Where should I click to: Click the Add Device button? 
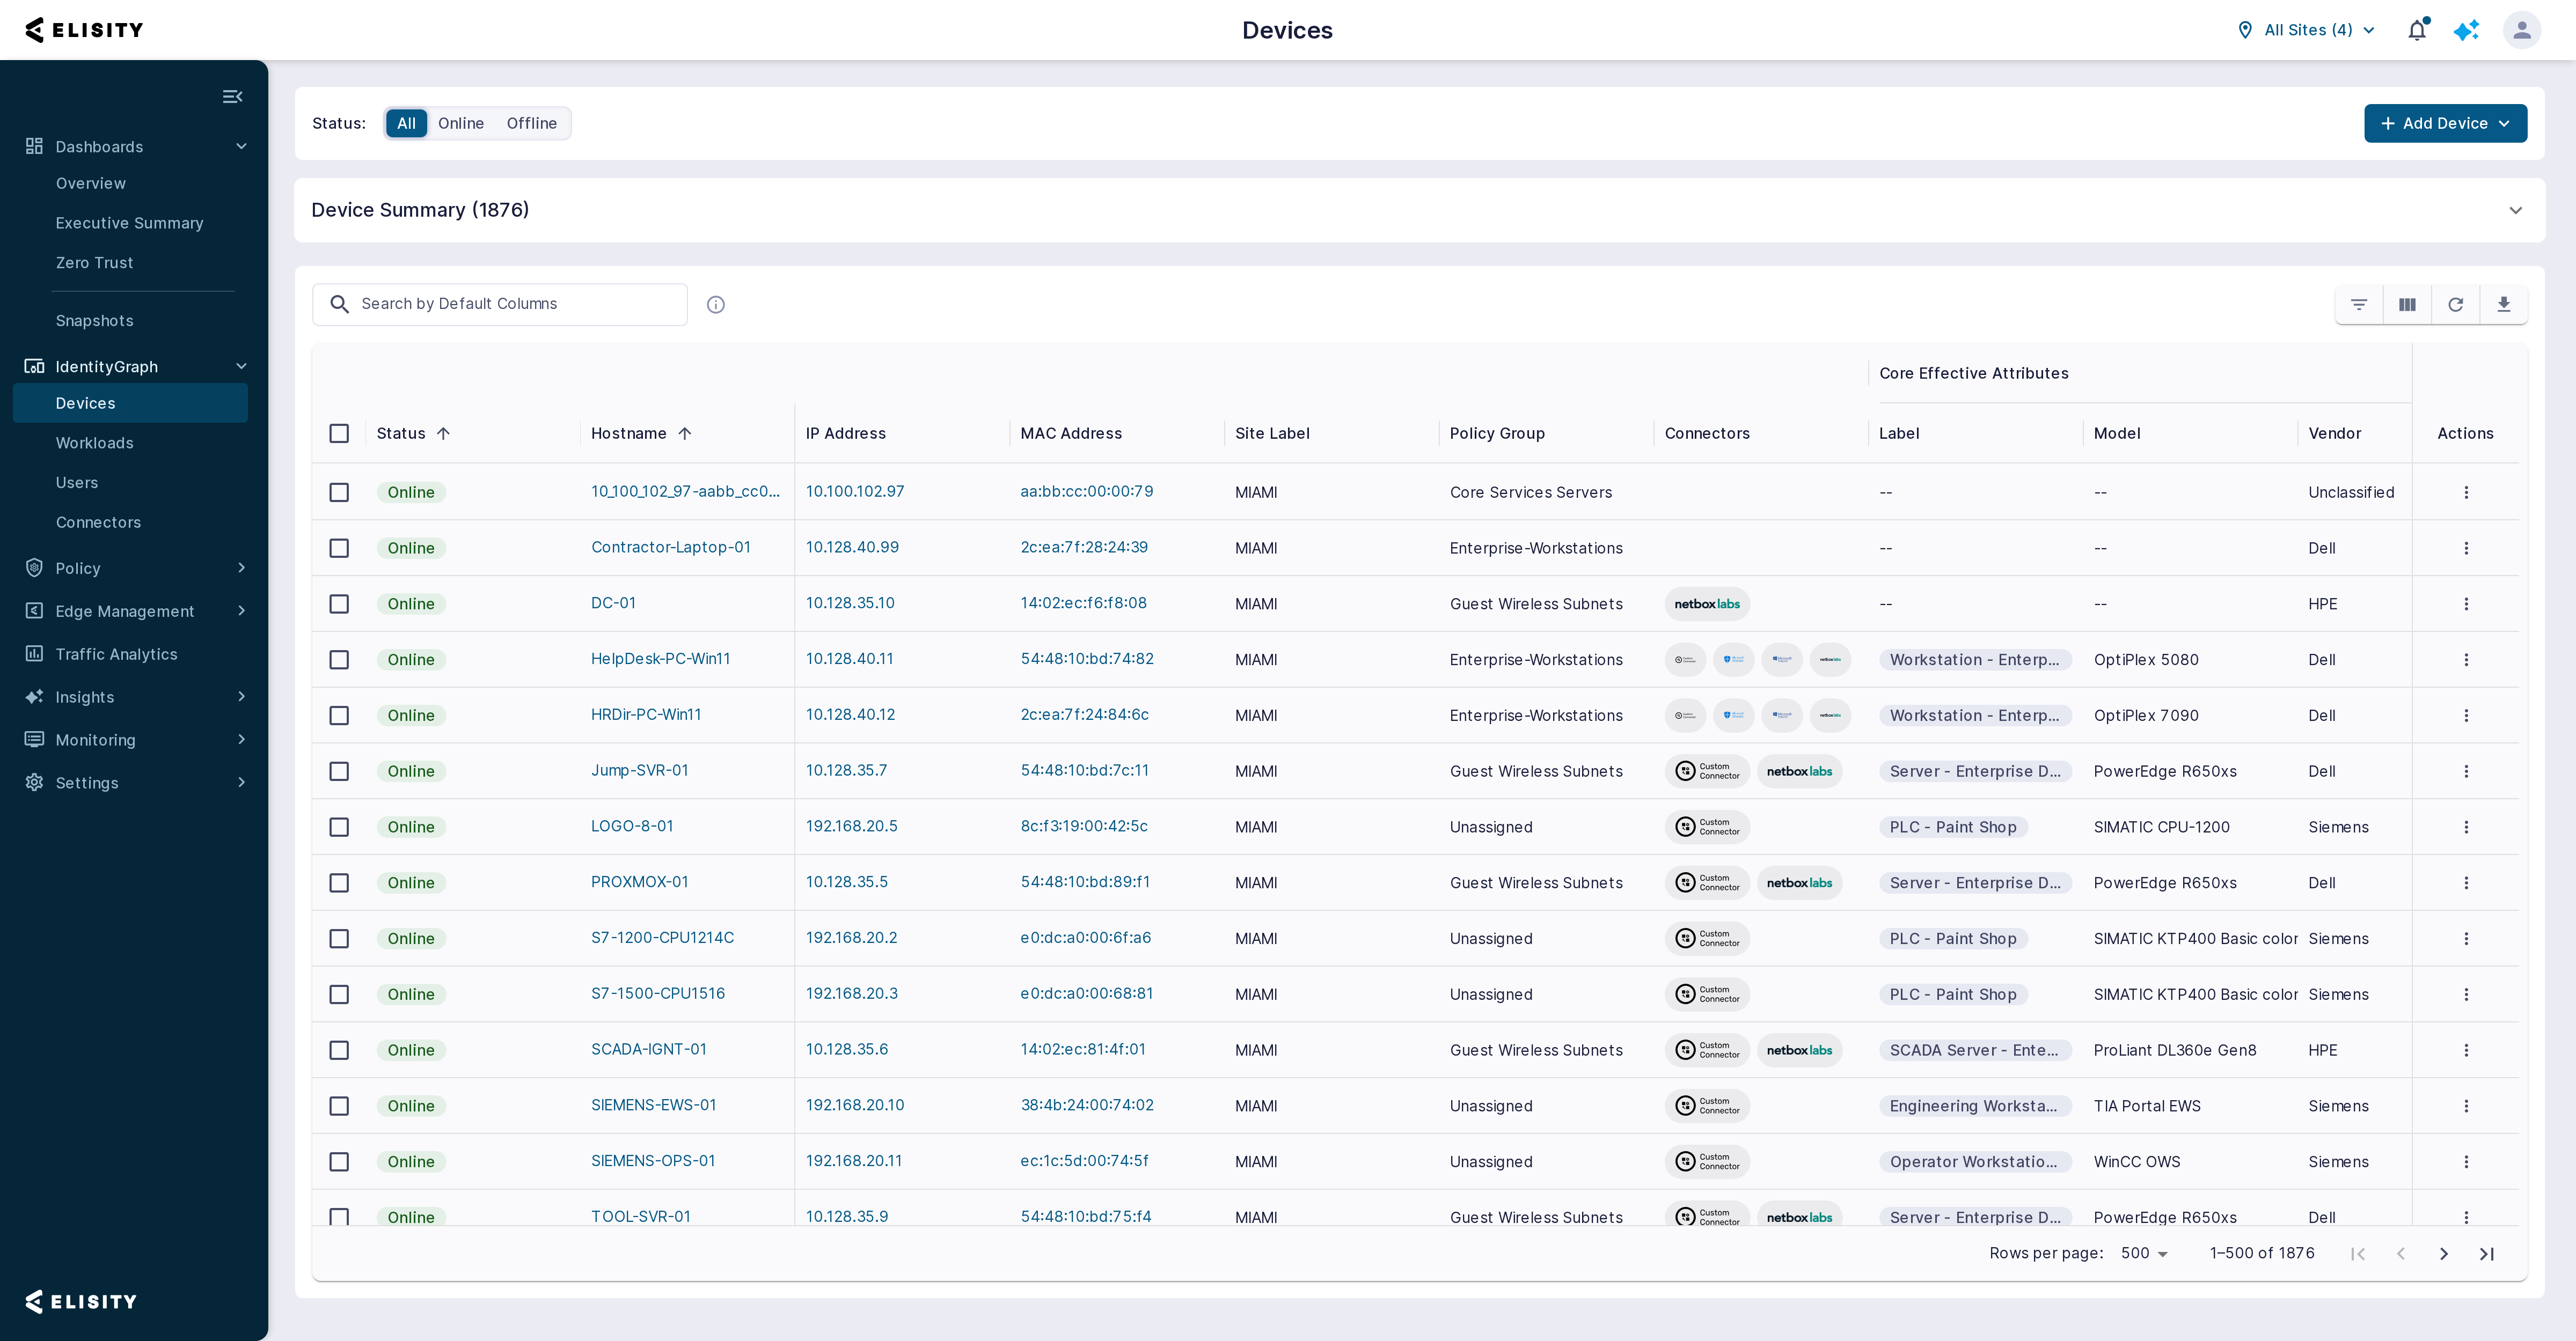pos(2444,124)
